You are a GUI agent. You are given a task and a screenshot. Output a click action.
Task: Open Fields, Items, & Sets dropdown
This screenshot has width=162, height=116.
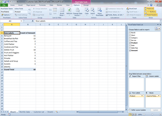(x=115, y=15)
